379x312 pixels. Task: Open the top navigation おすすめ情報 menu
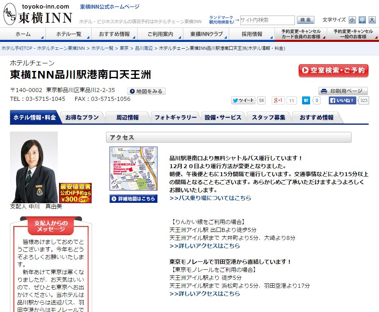pos(114,34)
